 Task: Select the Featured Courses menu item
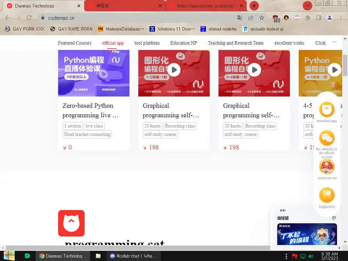(74, 43)
